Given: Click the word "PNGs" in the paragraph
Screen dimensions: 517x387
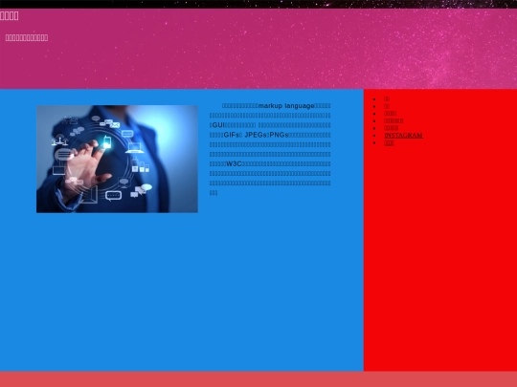Looking at the screenshot, I should pyautogui.click(x=279, y=135).
